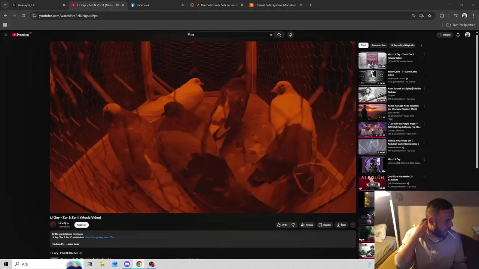The width and height of the screenshot is (479, 269).
Task: Run the YouTube search magnifier button
Action: [x=279, y=35]
